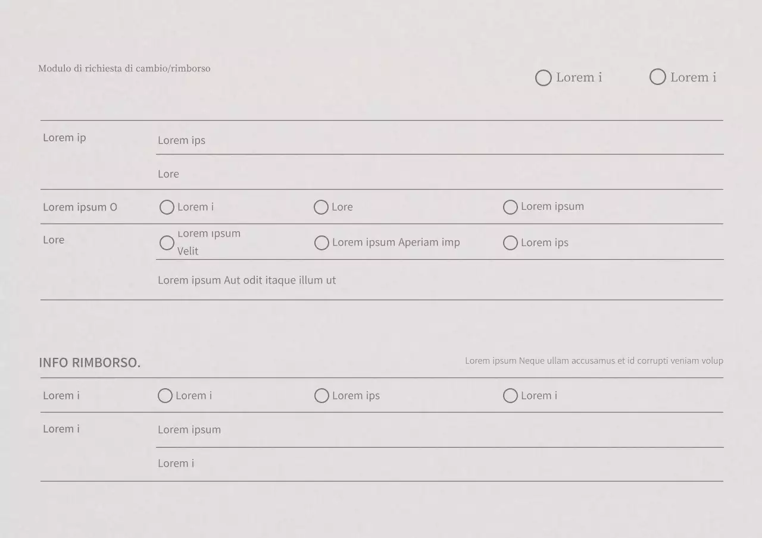
Task: Select the 'Lorem ips' radio beside Aperiam imp
Action: coord(510,243)
